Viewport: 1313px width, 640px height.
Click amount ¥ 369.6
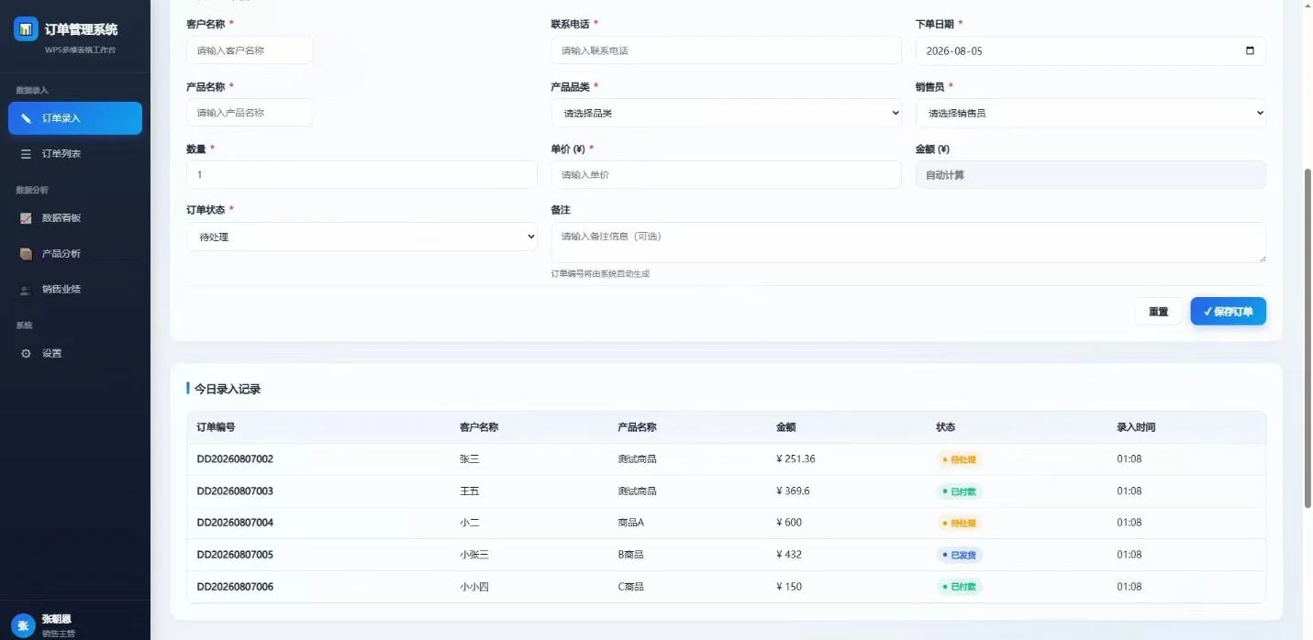(793, 491)
